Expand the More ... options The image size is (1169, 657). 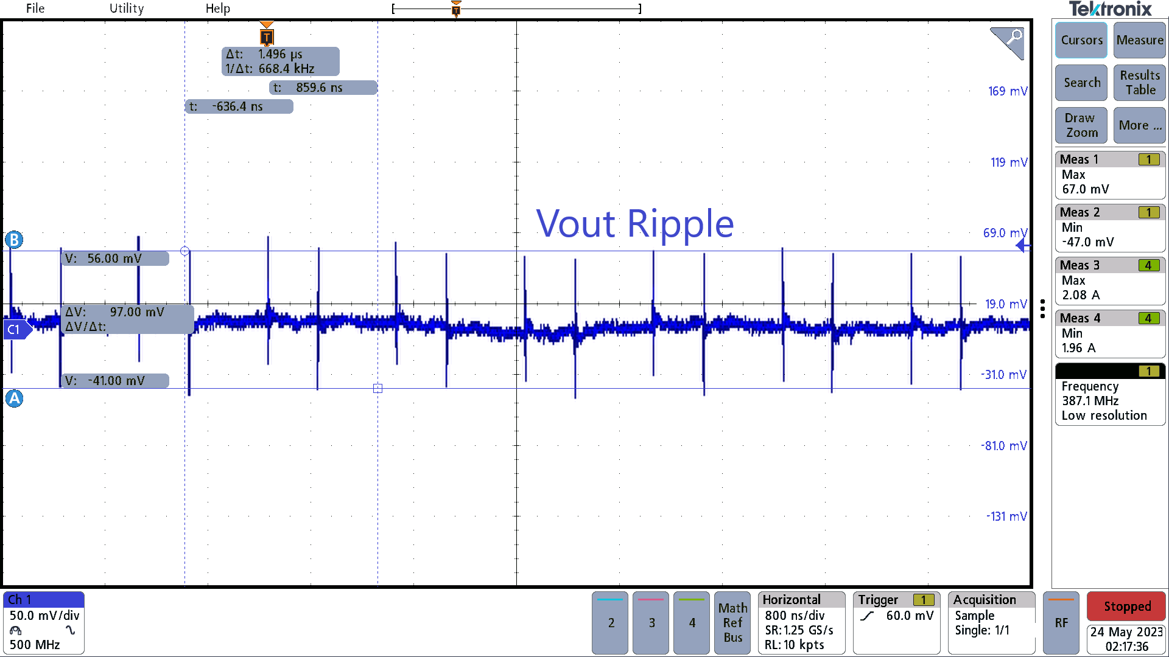(x=1139, y=125)
